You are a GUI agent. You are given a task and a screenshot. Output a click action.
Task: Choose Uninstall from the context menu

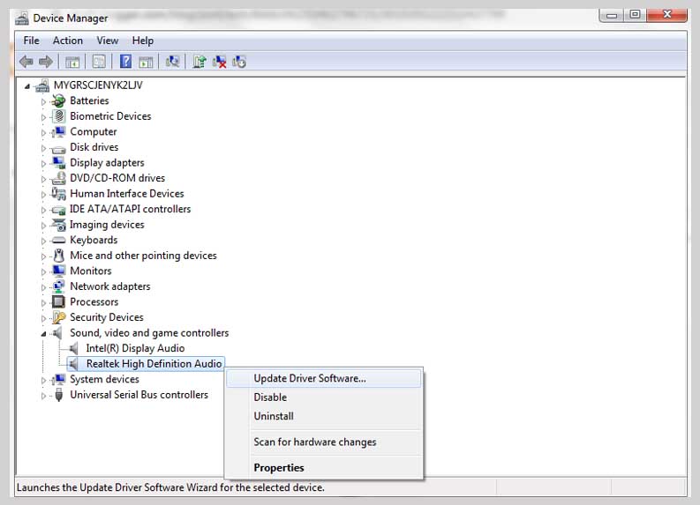pos(324,416)
